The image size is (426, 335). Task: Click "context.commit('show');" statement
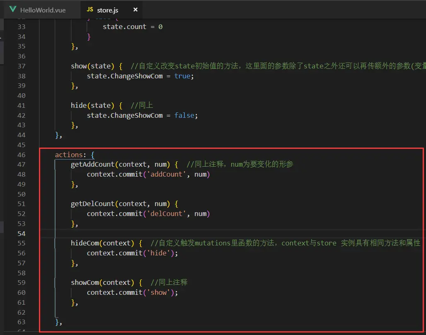coord(132,293)
